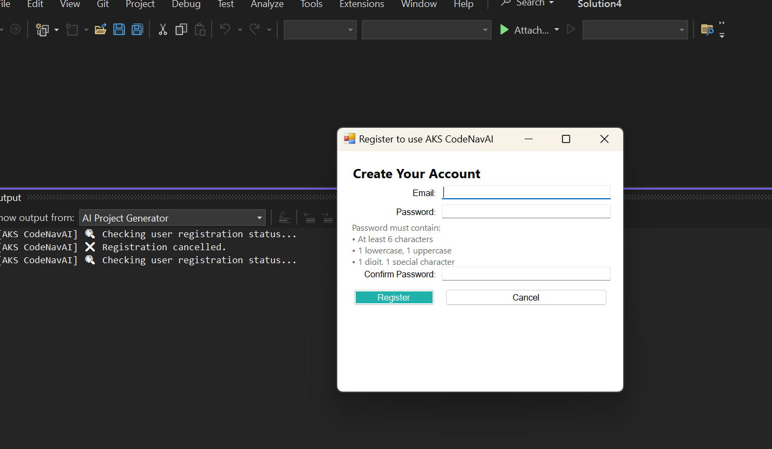The height and width of the screenshot is (449, 772).
Task: Click the Copy icon in toolbar
Action: 181,30
